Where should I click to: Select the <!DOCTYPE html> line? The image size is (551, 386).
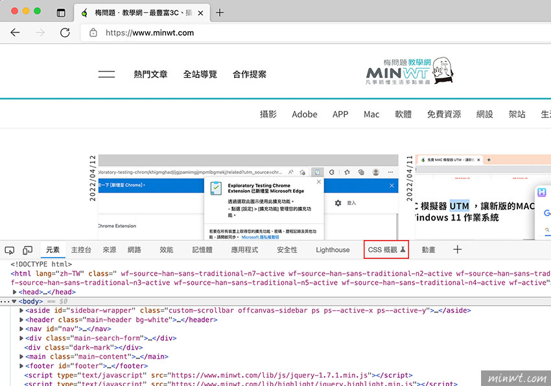click(41, 265)
